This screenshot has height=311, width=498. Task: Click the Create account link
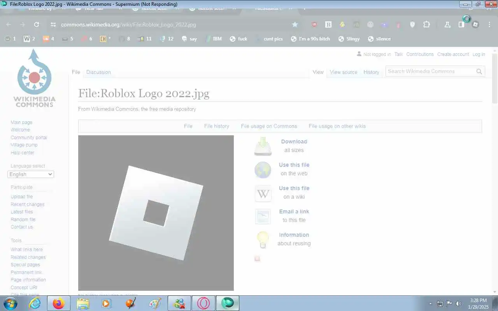pos(453,54)
